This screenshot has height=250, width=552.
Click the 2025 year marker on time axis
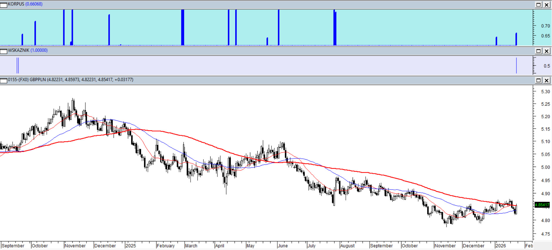[131, 246]
